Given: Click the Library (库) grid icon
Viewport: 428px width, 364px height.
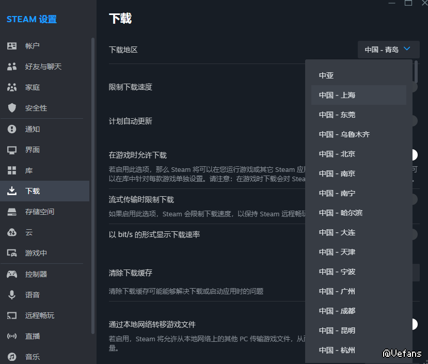Looking at the screenshot, I should [x=12, y=170].
